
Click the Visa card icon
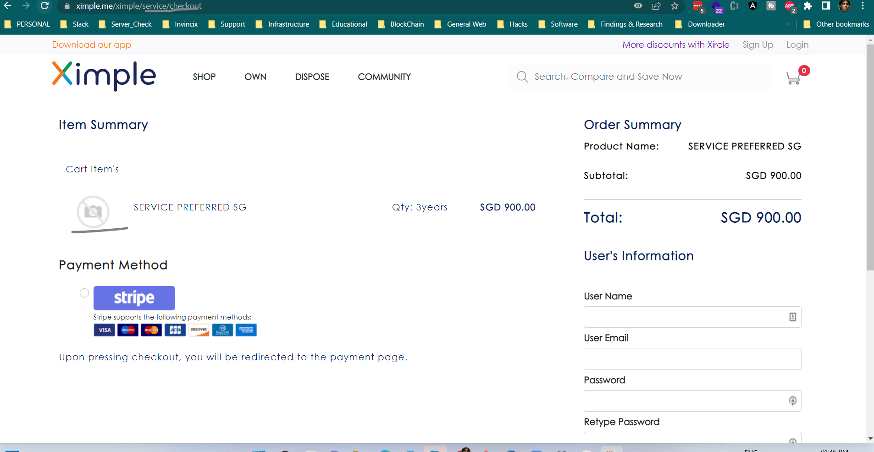coord(105,330)
